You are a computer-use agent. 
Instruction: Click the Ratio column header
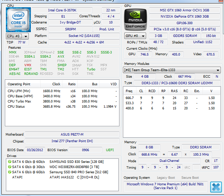point(70,84)
